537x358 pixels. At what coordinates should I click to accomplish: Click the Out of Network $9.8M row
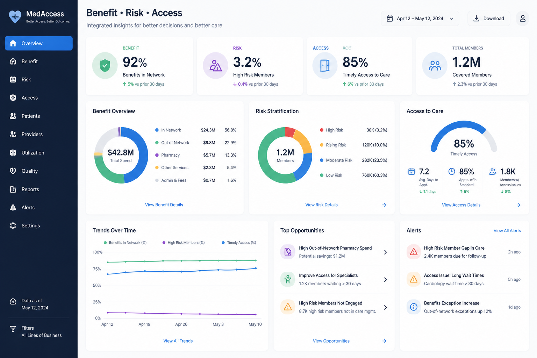195,143
